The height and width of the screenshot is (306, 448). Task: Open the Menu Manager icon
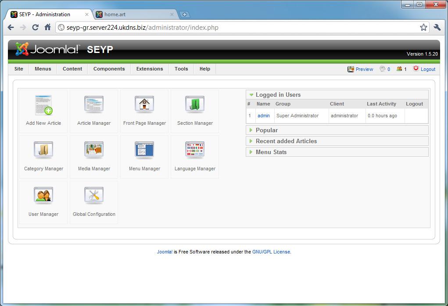pyautogui.click(x=144, y=150)
